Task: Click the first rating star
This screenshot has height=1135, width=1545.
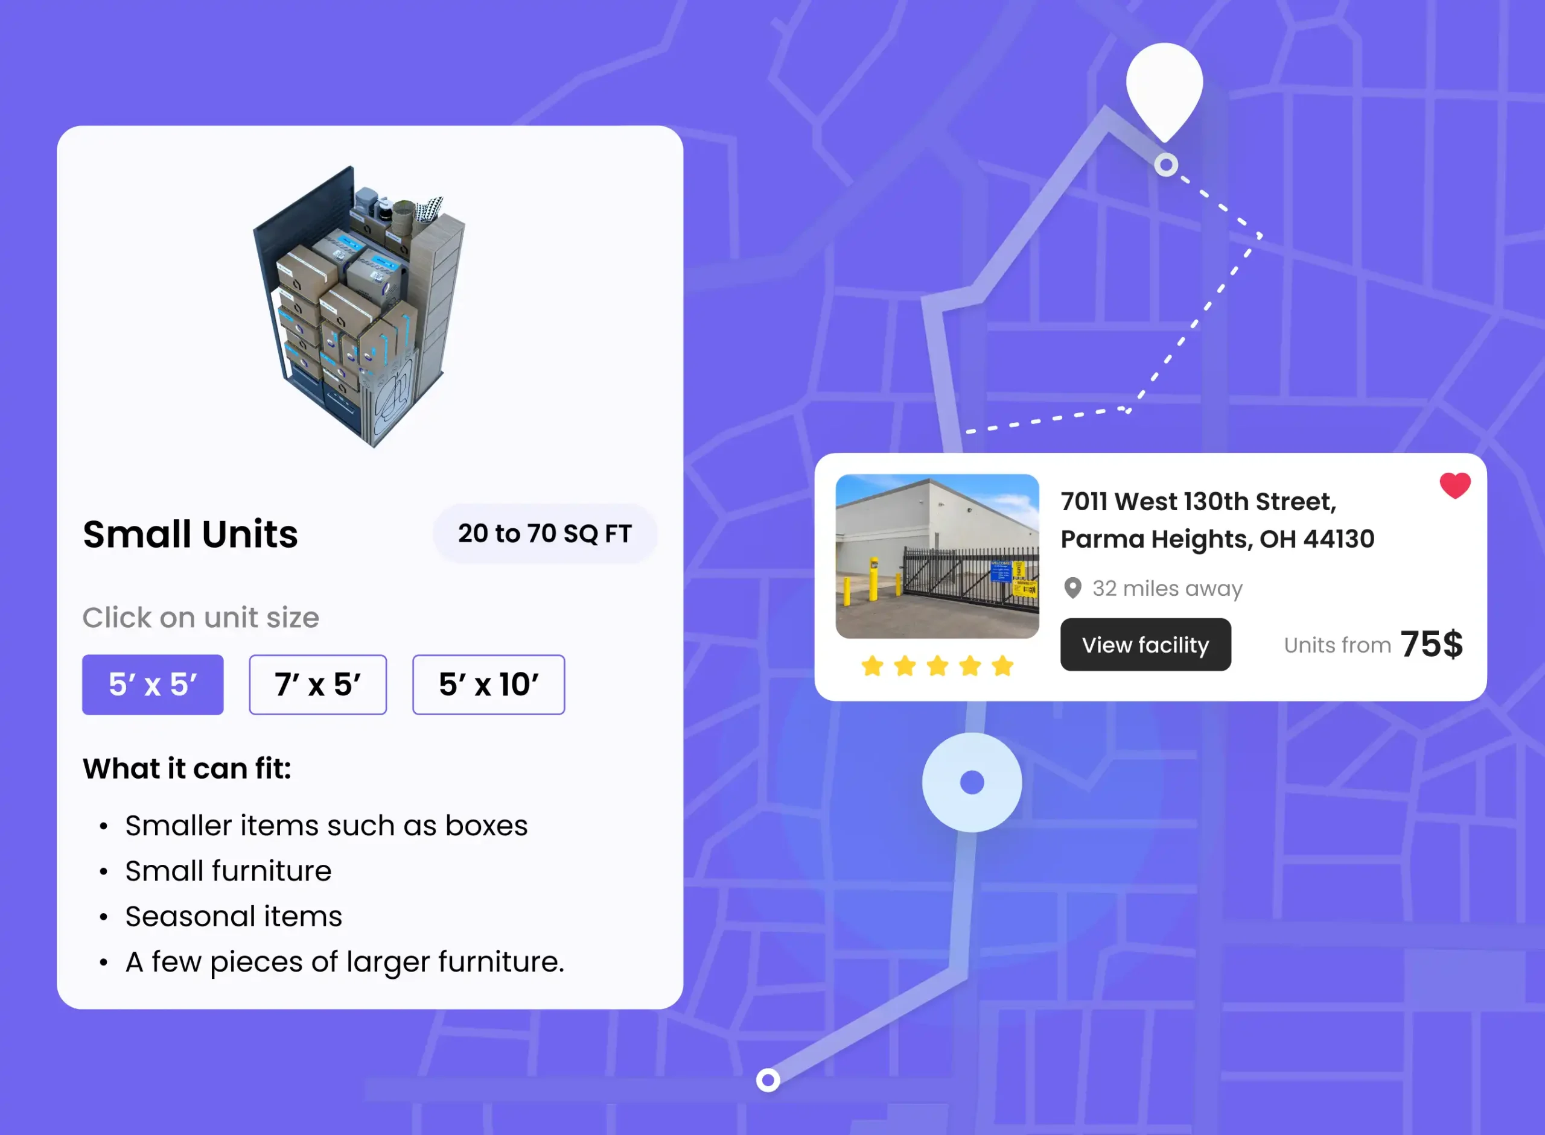Action: click(872, 666)
